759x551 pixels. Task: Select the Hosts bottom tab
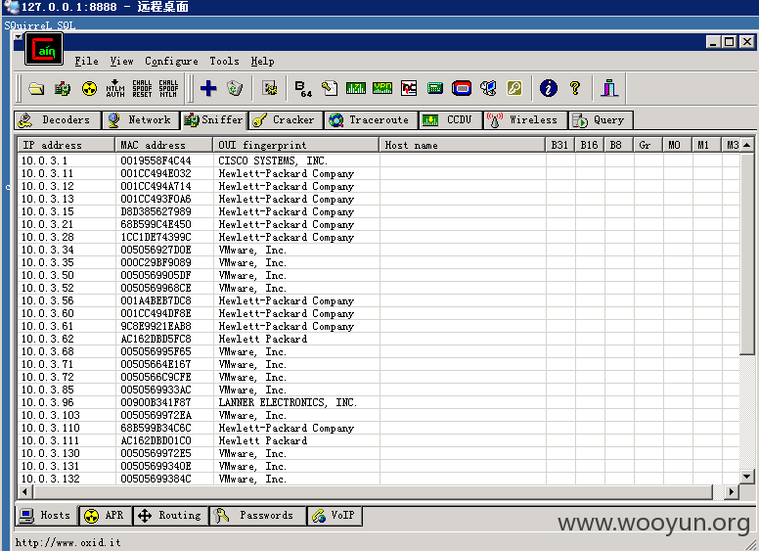coord(47,515)
